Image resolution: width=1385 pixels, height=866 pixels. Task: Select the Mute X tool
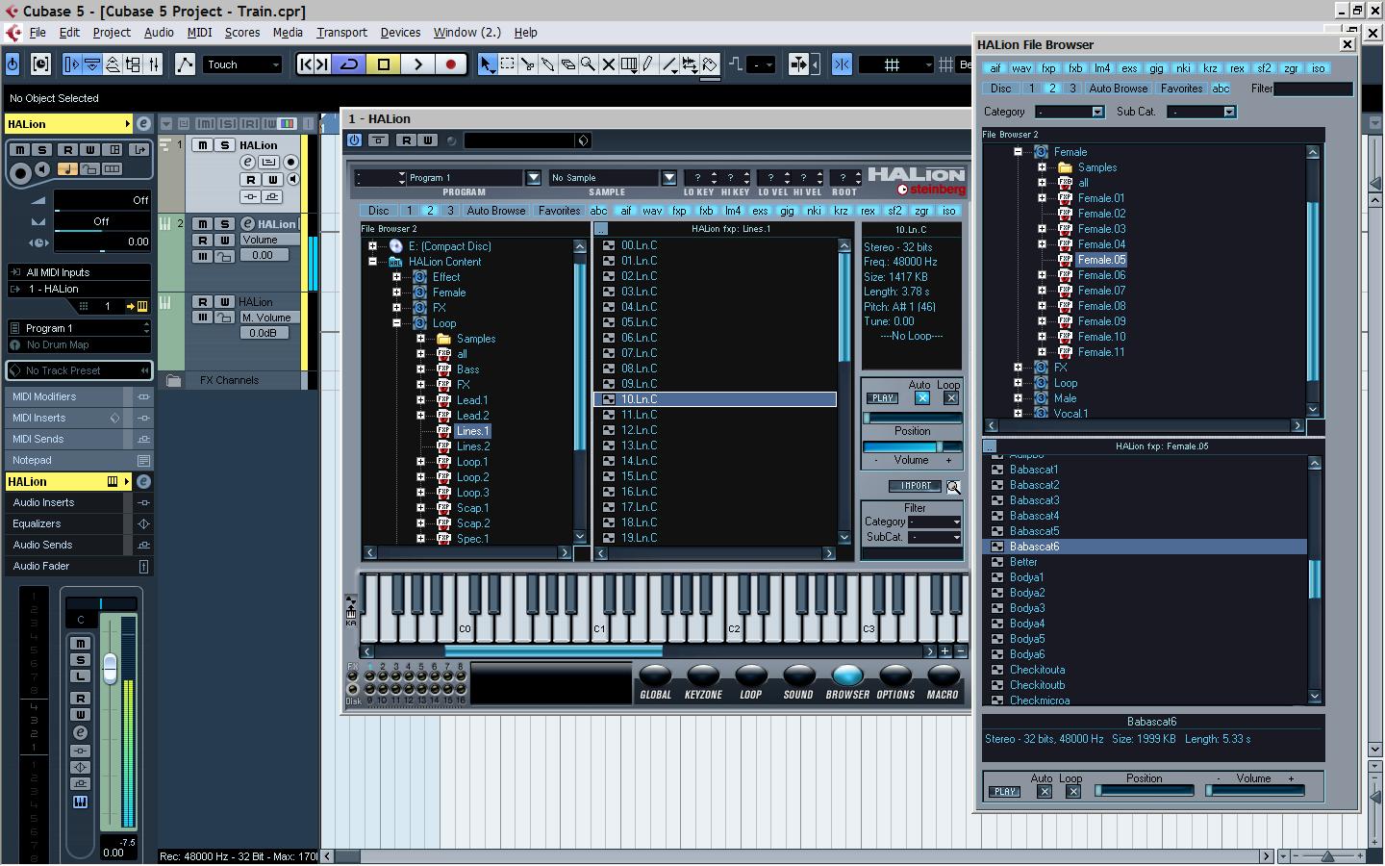tap(608, 64)
